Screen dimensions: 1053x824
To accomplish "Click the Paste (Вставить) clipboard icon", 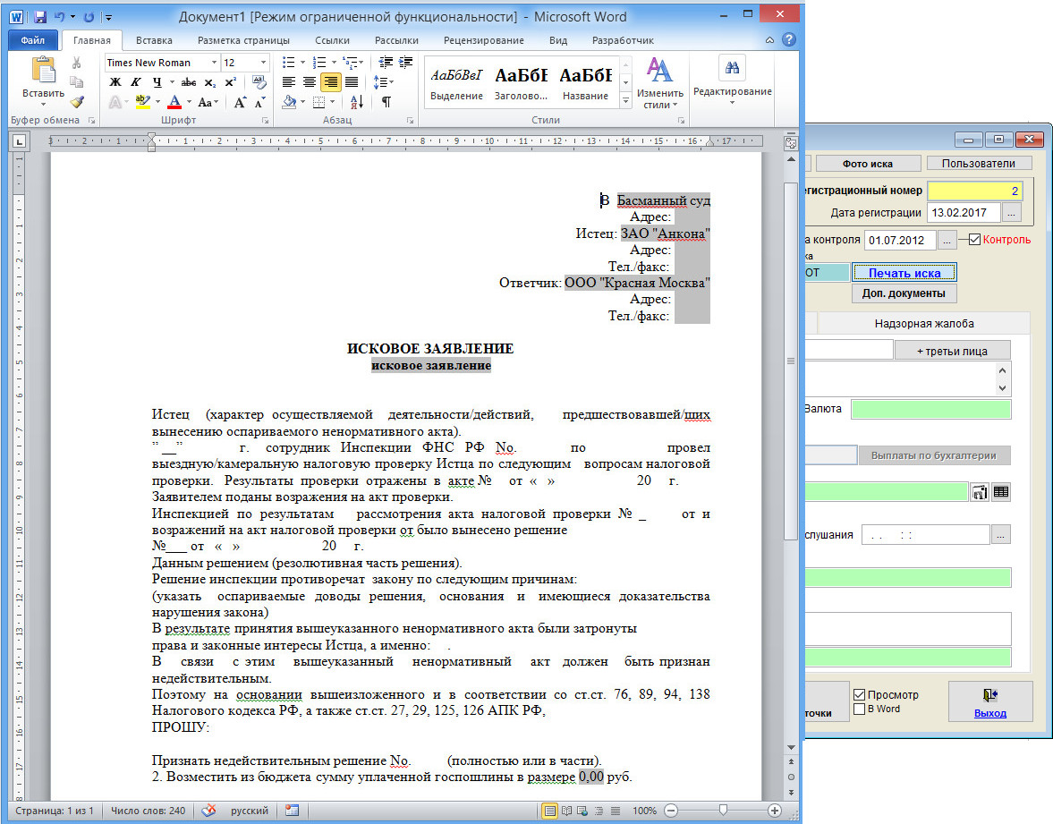I will [x=43, y=71].
